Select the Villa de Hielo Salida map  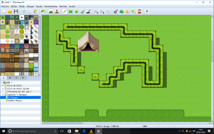[18, 89]
